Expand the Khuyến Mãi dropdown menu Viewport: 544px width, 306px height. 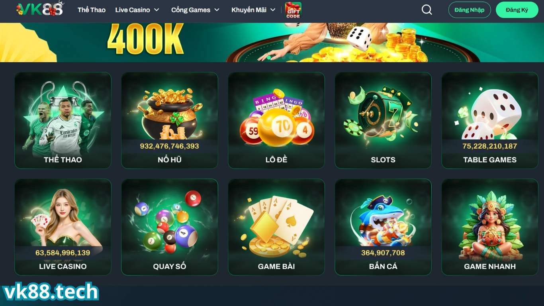click(254, 10)
